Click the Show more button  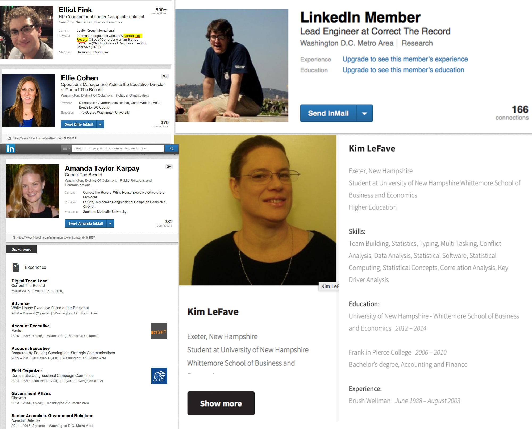pos(221,403)
